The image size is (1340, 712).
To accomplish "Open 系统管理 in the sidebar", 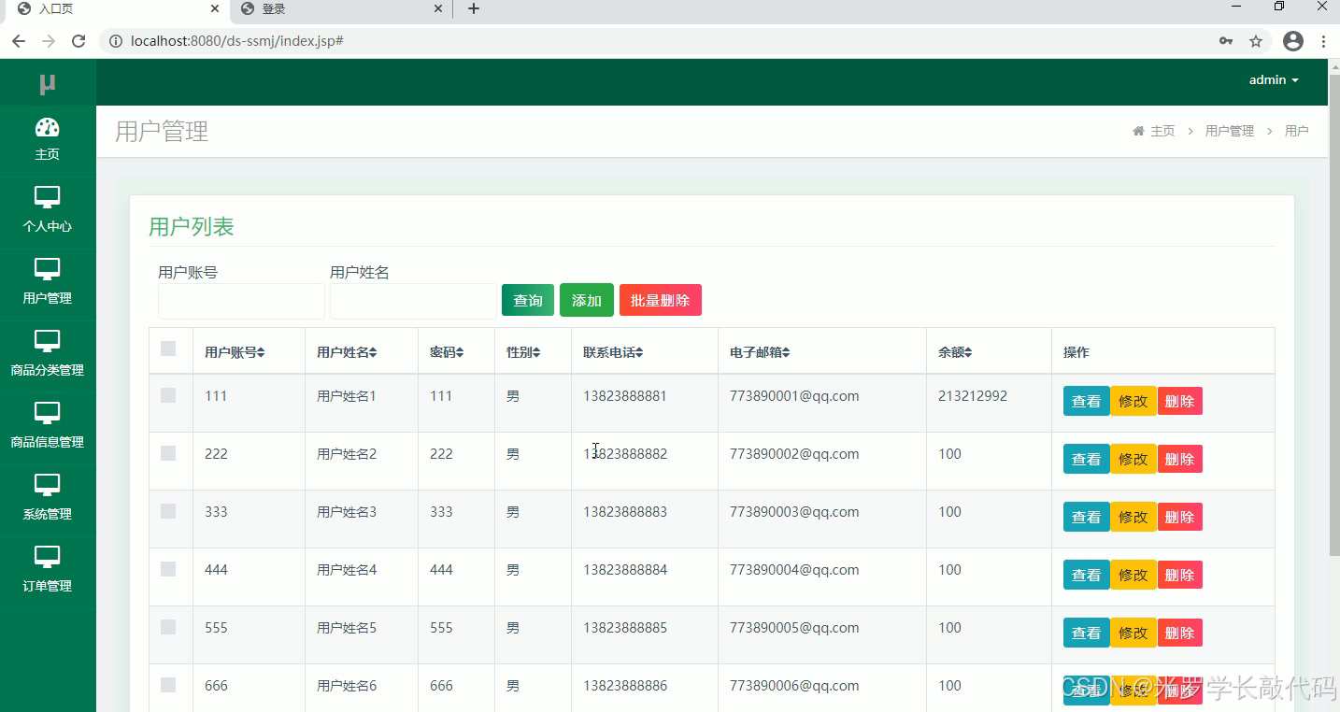I will click(47, 497).
